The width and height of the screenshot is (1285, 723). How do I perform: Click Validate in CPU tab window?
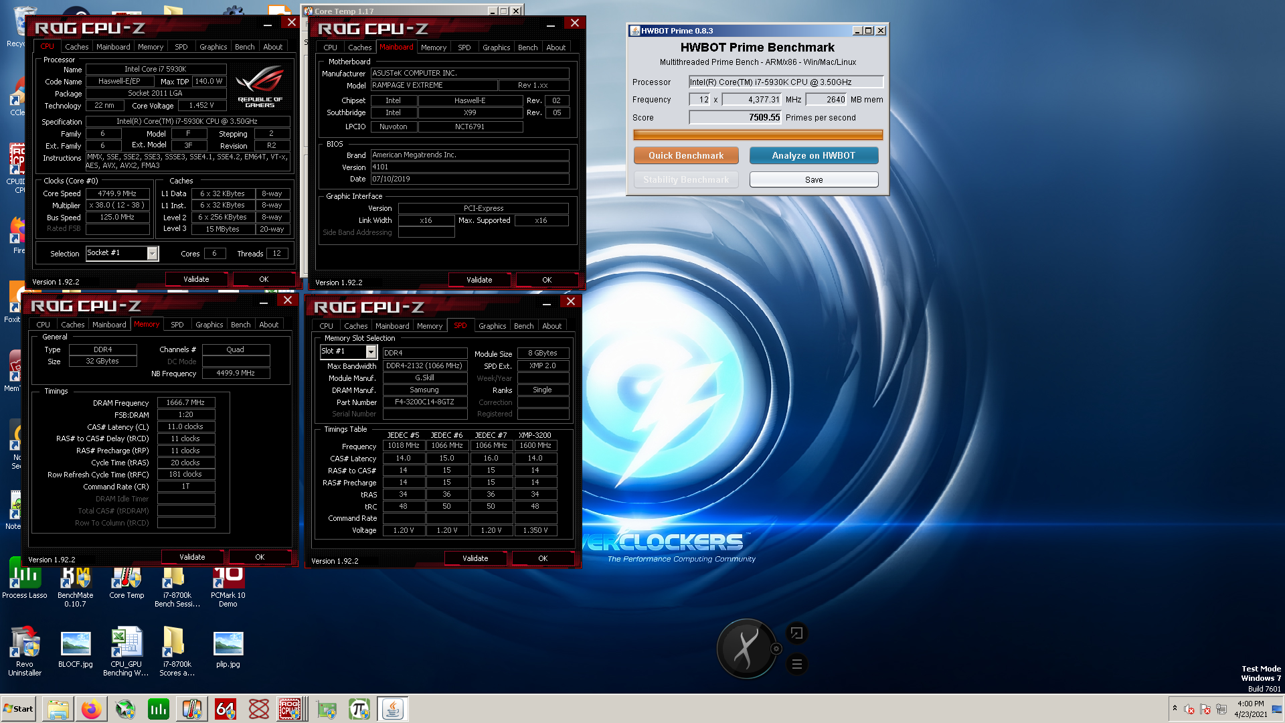coord(196,279)
